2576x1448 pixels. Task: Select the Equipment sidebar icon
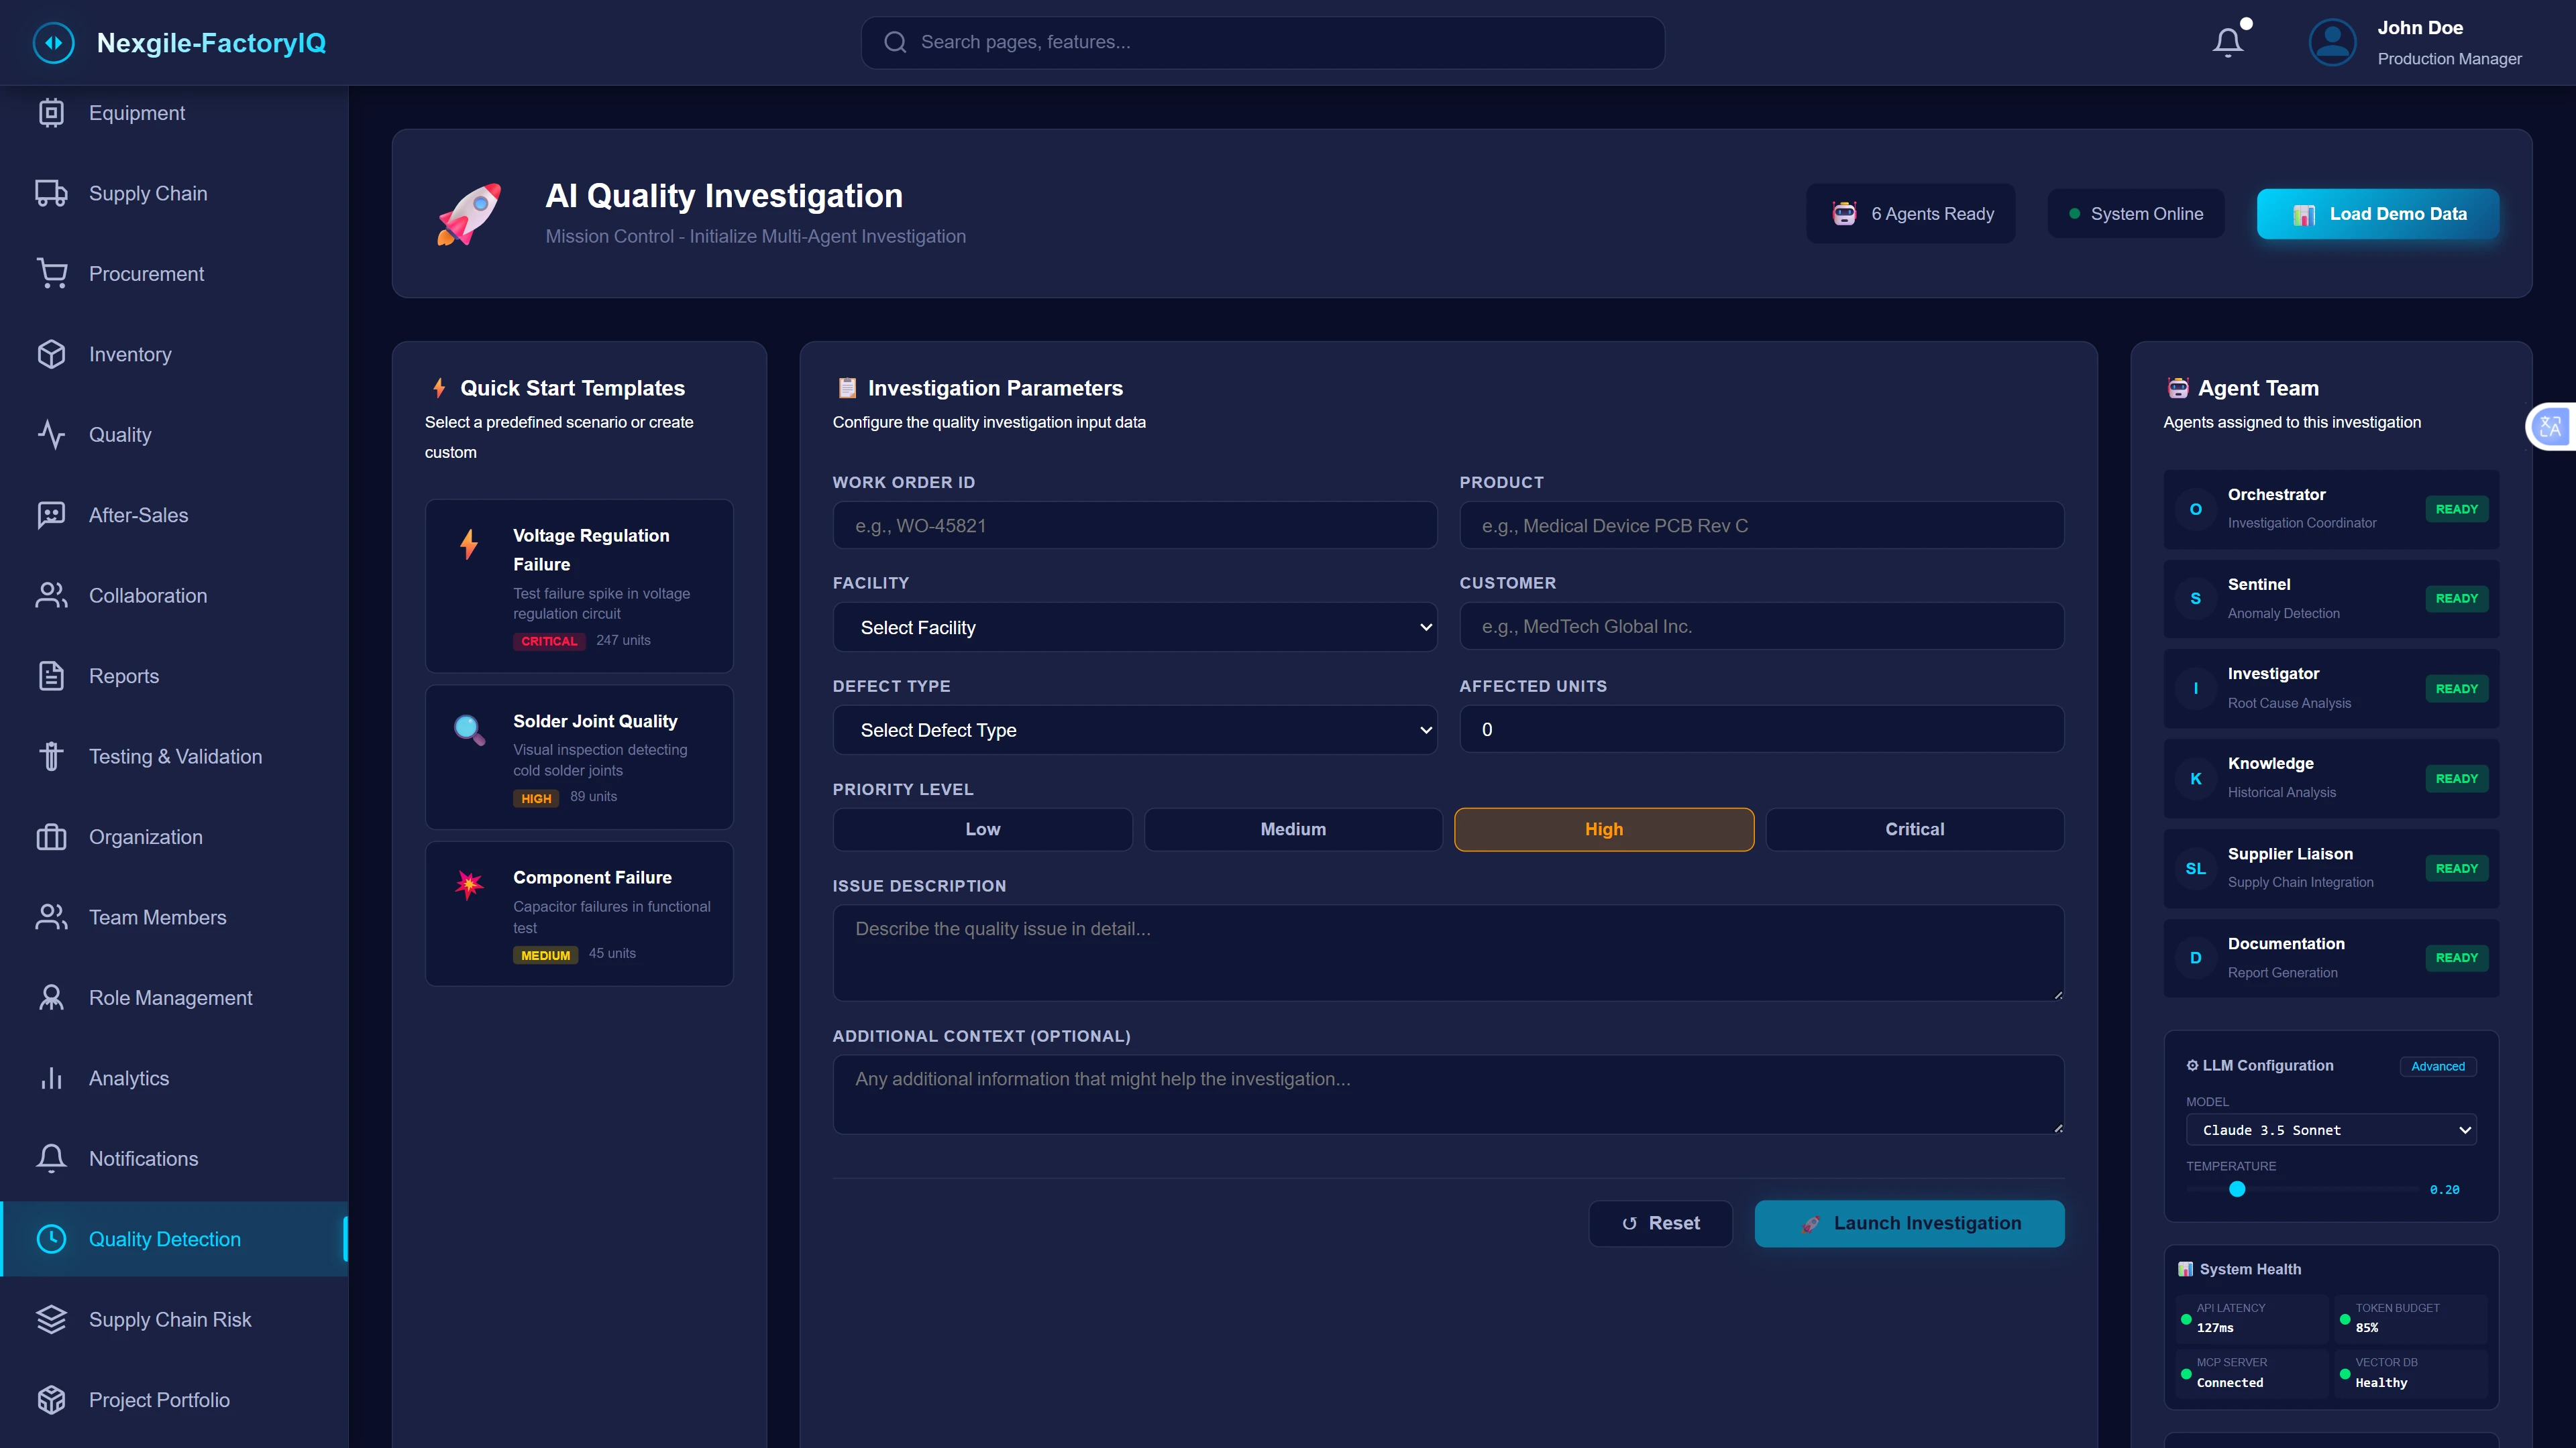(52, 112)
